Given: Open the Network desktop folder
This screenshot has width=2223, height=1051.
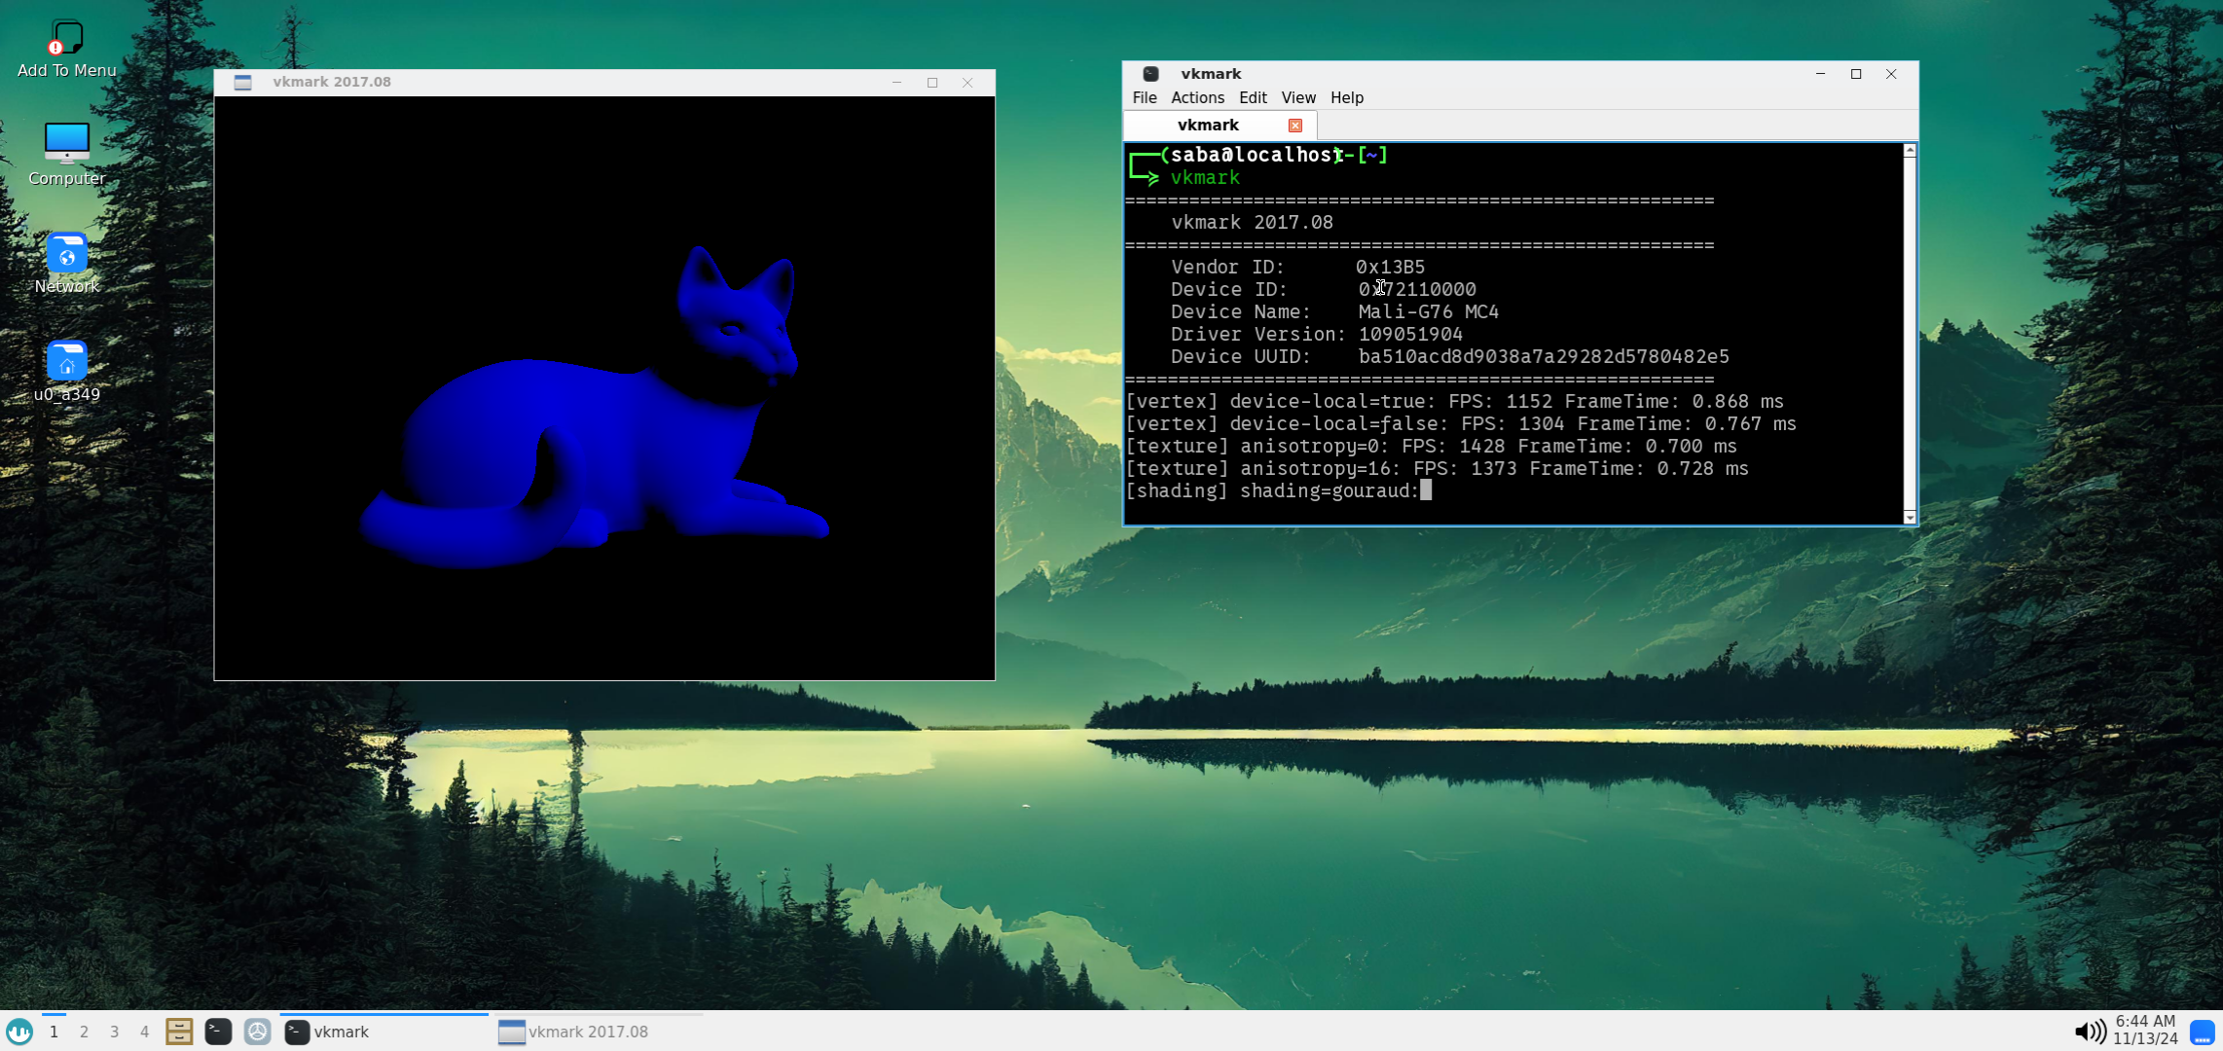Looking at the screenshot, I should click(66, 263).
